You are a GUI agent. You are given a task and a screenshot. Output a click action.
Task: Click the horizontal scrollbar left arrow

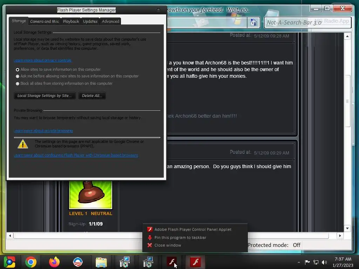point(10,236)
